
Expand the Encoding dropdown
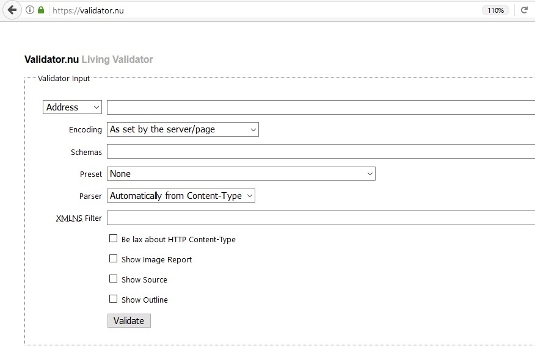coord(183,129)
